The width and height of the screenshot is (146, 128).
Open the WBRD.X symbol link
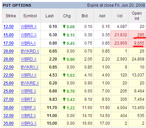(29, 59)
